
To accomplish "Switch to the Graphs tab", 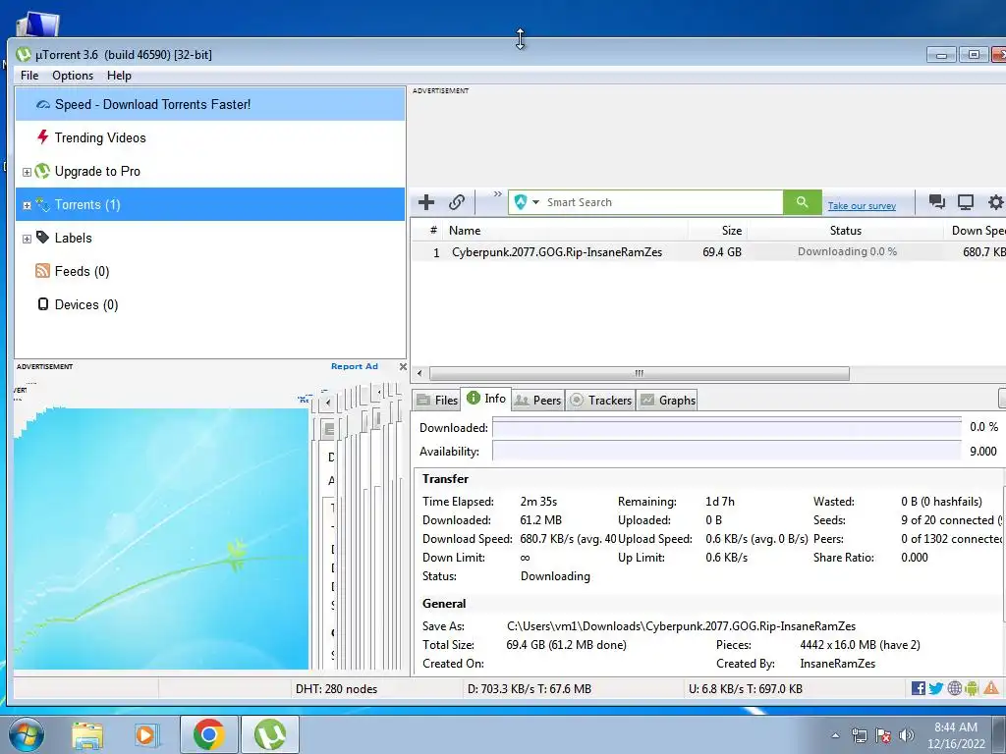I will (668, 401).
